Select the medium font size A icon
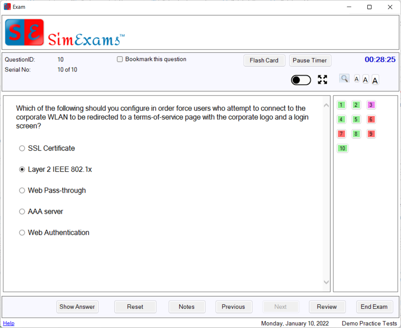 (365, 80)
